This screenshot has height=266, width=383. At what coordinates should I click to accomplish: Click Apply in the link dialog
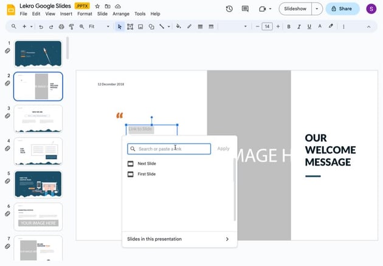tap(223, 149)
